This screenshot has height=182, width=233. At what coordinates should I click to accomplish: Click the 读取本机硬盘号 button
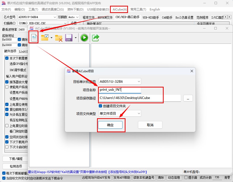[144, 177]
